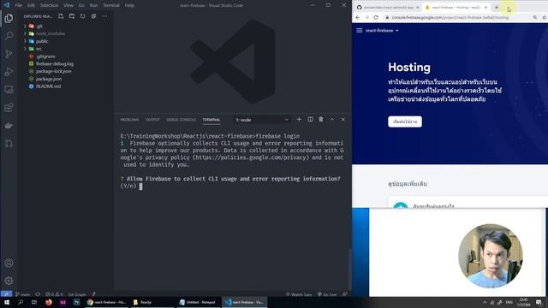548x308 pixels.
Task: Open the Accounts menu in VS Code
Action: click(x=9, y=263)
